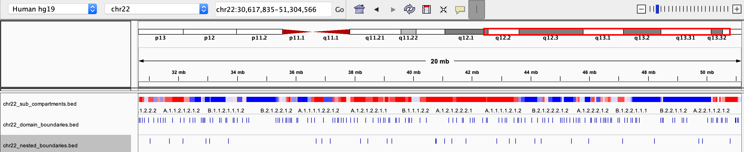Select the chr22_nested_boundaries.bed track name
Viewport: 744px width, 152px height.
pyautogui.click(x=40, y=145)
